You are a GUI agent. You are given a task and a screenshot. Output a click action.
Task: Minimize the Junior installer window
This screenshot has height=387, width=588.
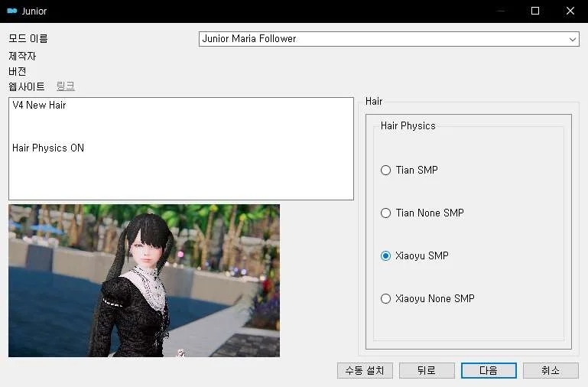click(x=500, y=11)
